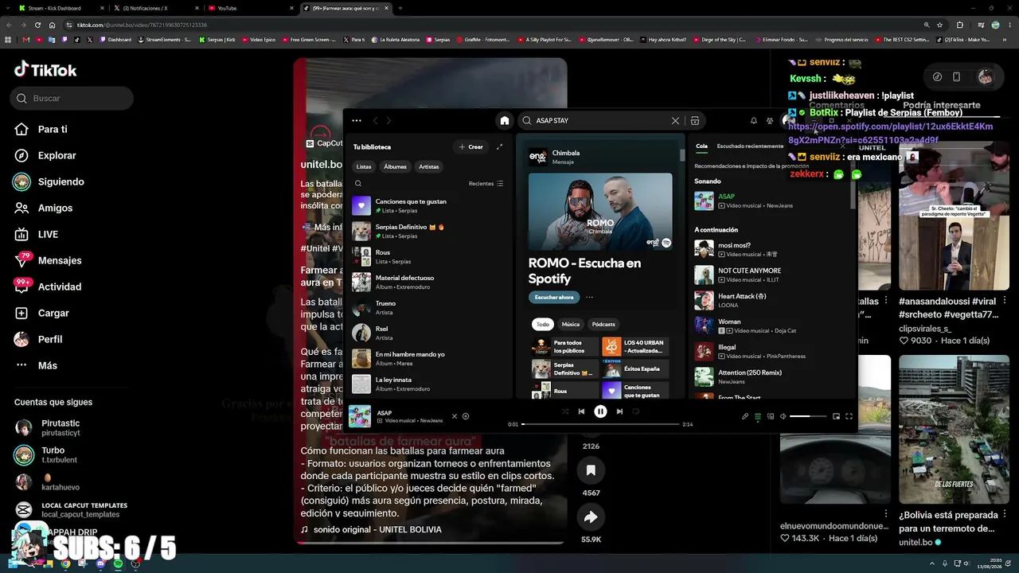Go back in Spotify navigation
Viewport: 1019px width, 573px height.
(375, 121)
